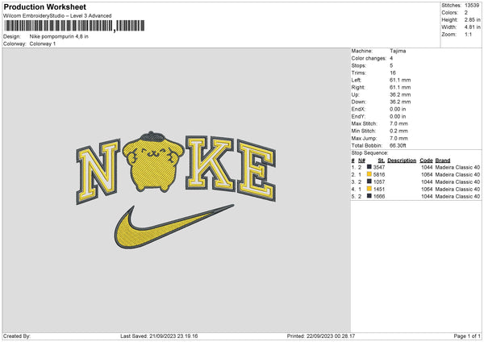Click the Height value '2.85 in'

tap(473, 19)
